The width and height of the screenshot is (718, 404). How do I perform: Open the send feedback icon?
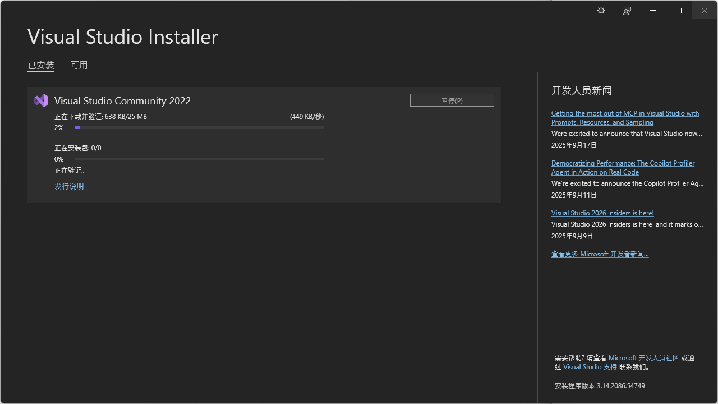627,11
